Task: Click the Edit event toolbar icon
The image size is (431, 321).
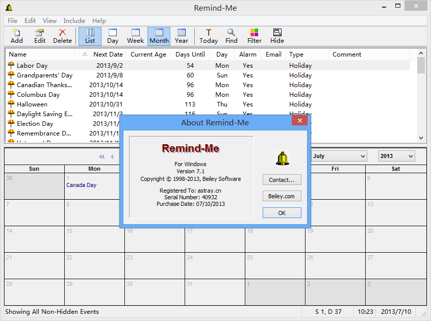Action: [40, 36]
